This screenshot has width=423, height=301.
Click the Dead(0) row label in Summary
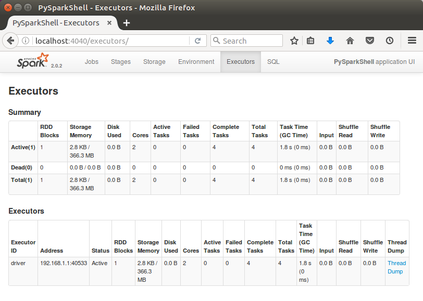(x=21, y=167)
